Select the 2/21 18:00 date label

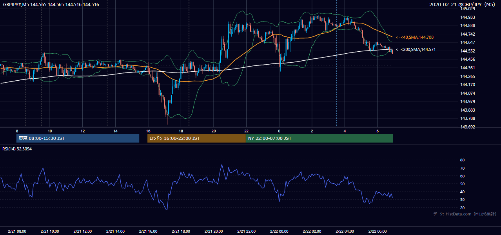tap(181, 231)
